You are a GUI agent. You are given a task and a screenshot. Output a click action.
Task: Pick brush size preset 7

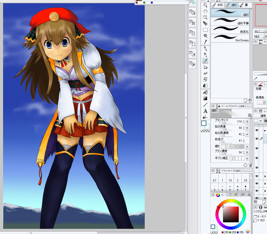pyautogui.click(x=245, y=188)
